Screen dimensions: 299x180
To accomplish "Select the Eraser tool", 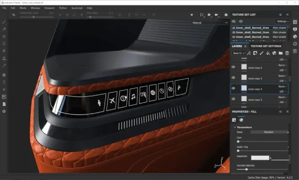I will click(x=4, y=29).
